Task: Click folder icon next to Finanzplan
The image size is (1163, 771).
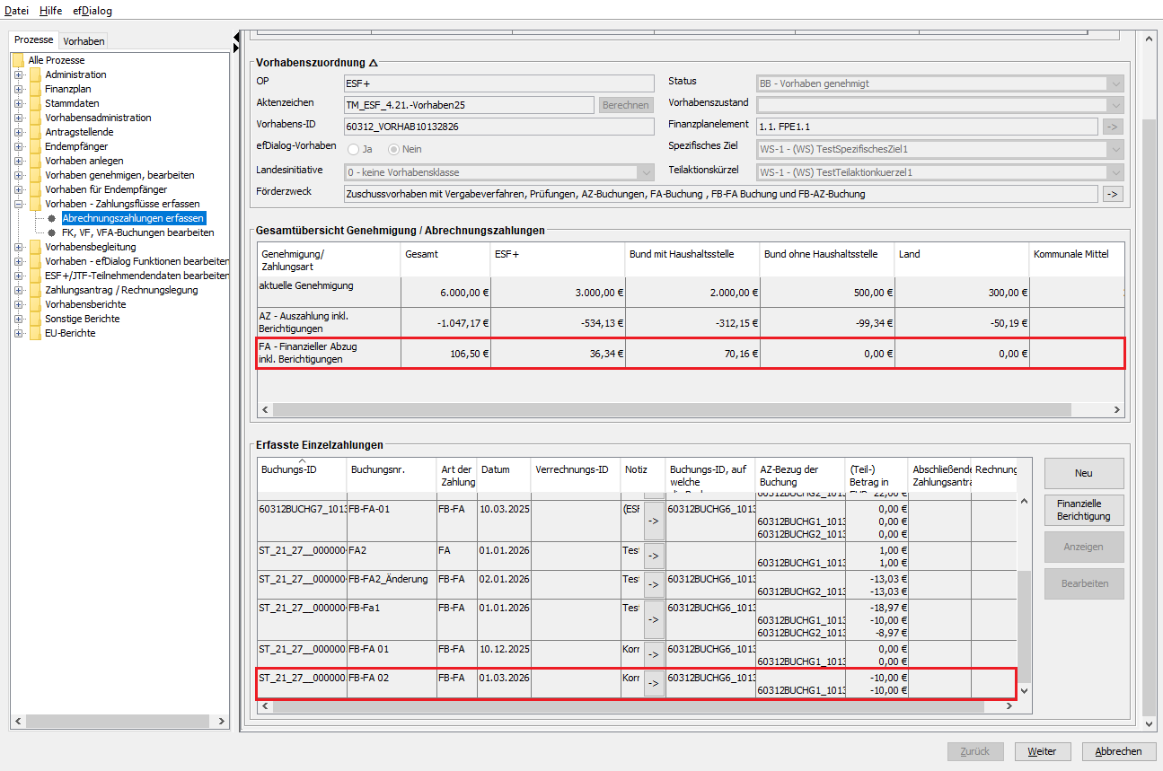Action: (35, 89)
